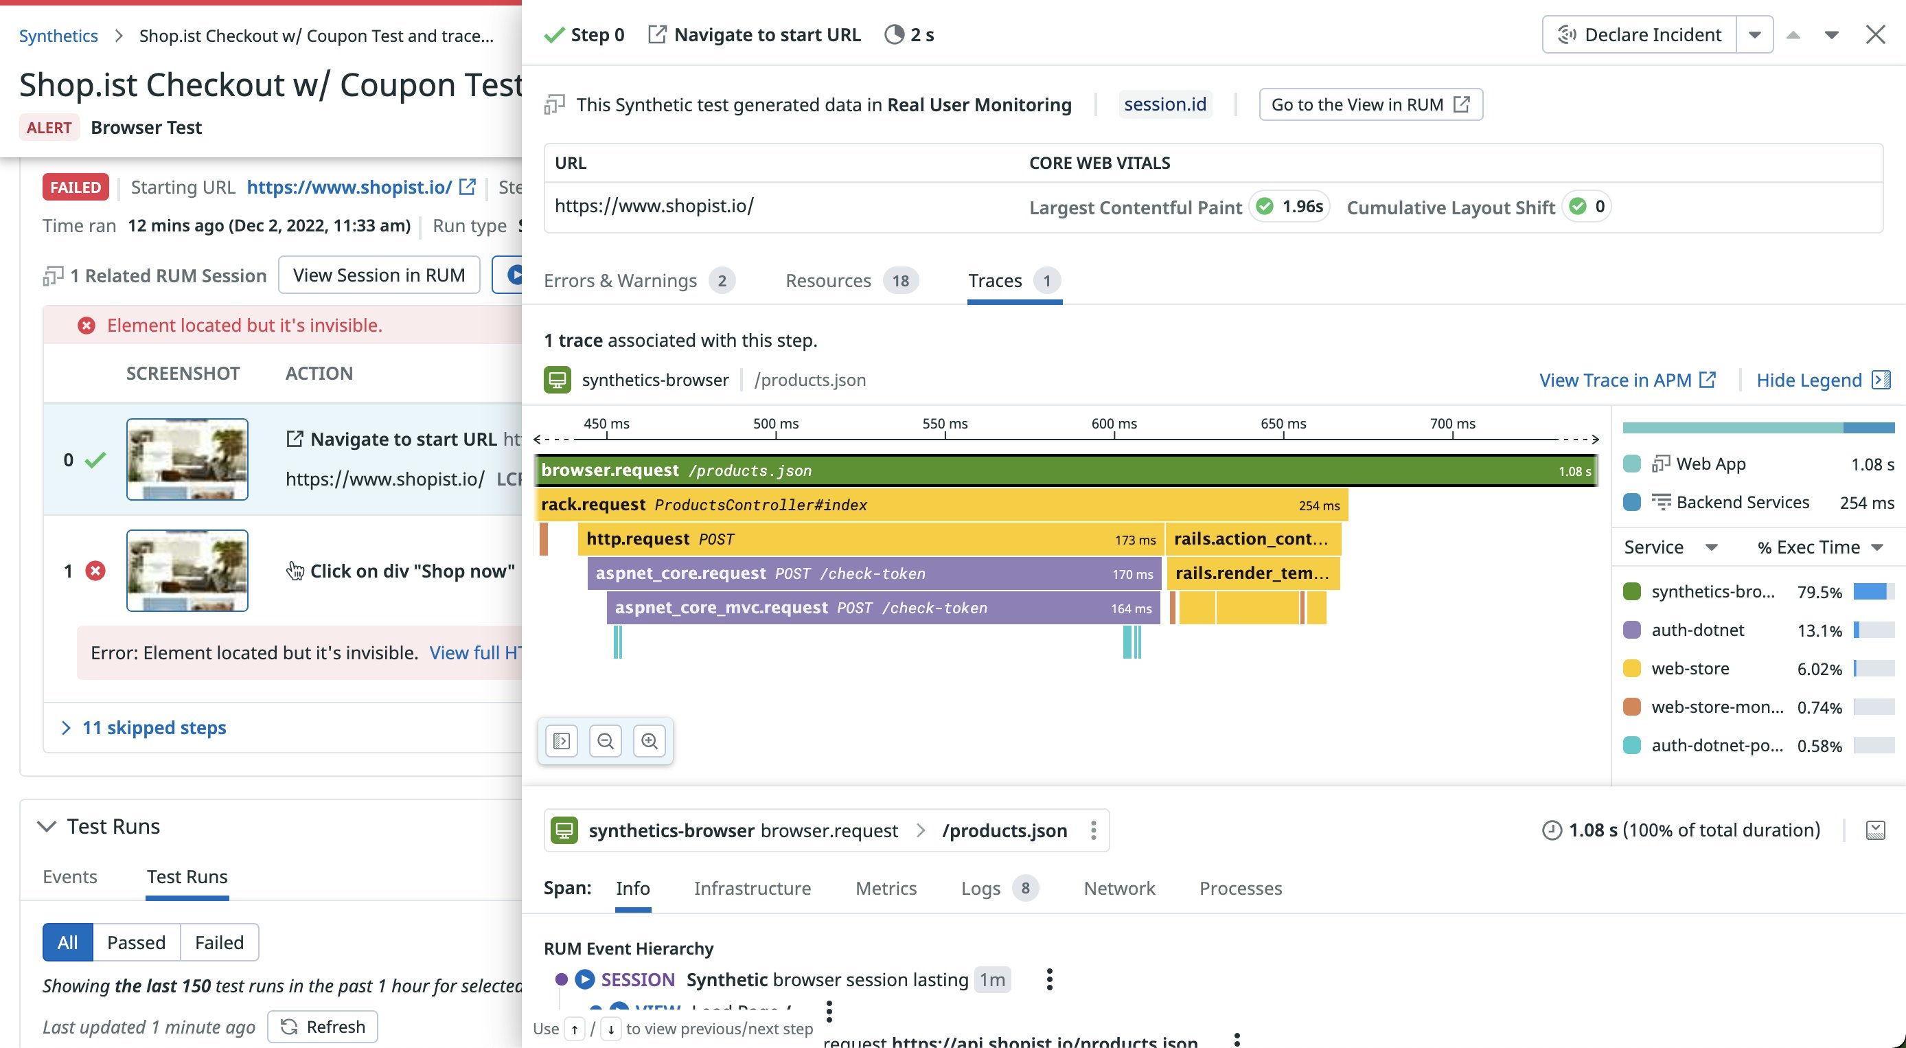Zoom out of the flame graph

[606, 741]
